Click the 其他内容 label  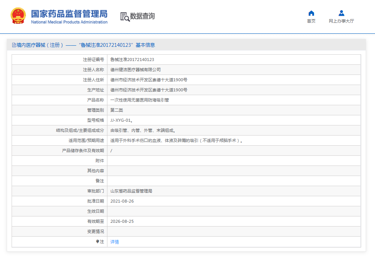tap(96, 171)
